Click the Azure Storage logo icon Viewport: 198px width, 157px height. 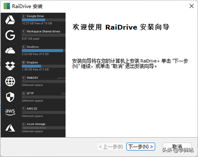pyautogui.click(x=10, y=128)
